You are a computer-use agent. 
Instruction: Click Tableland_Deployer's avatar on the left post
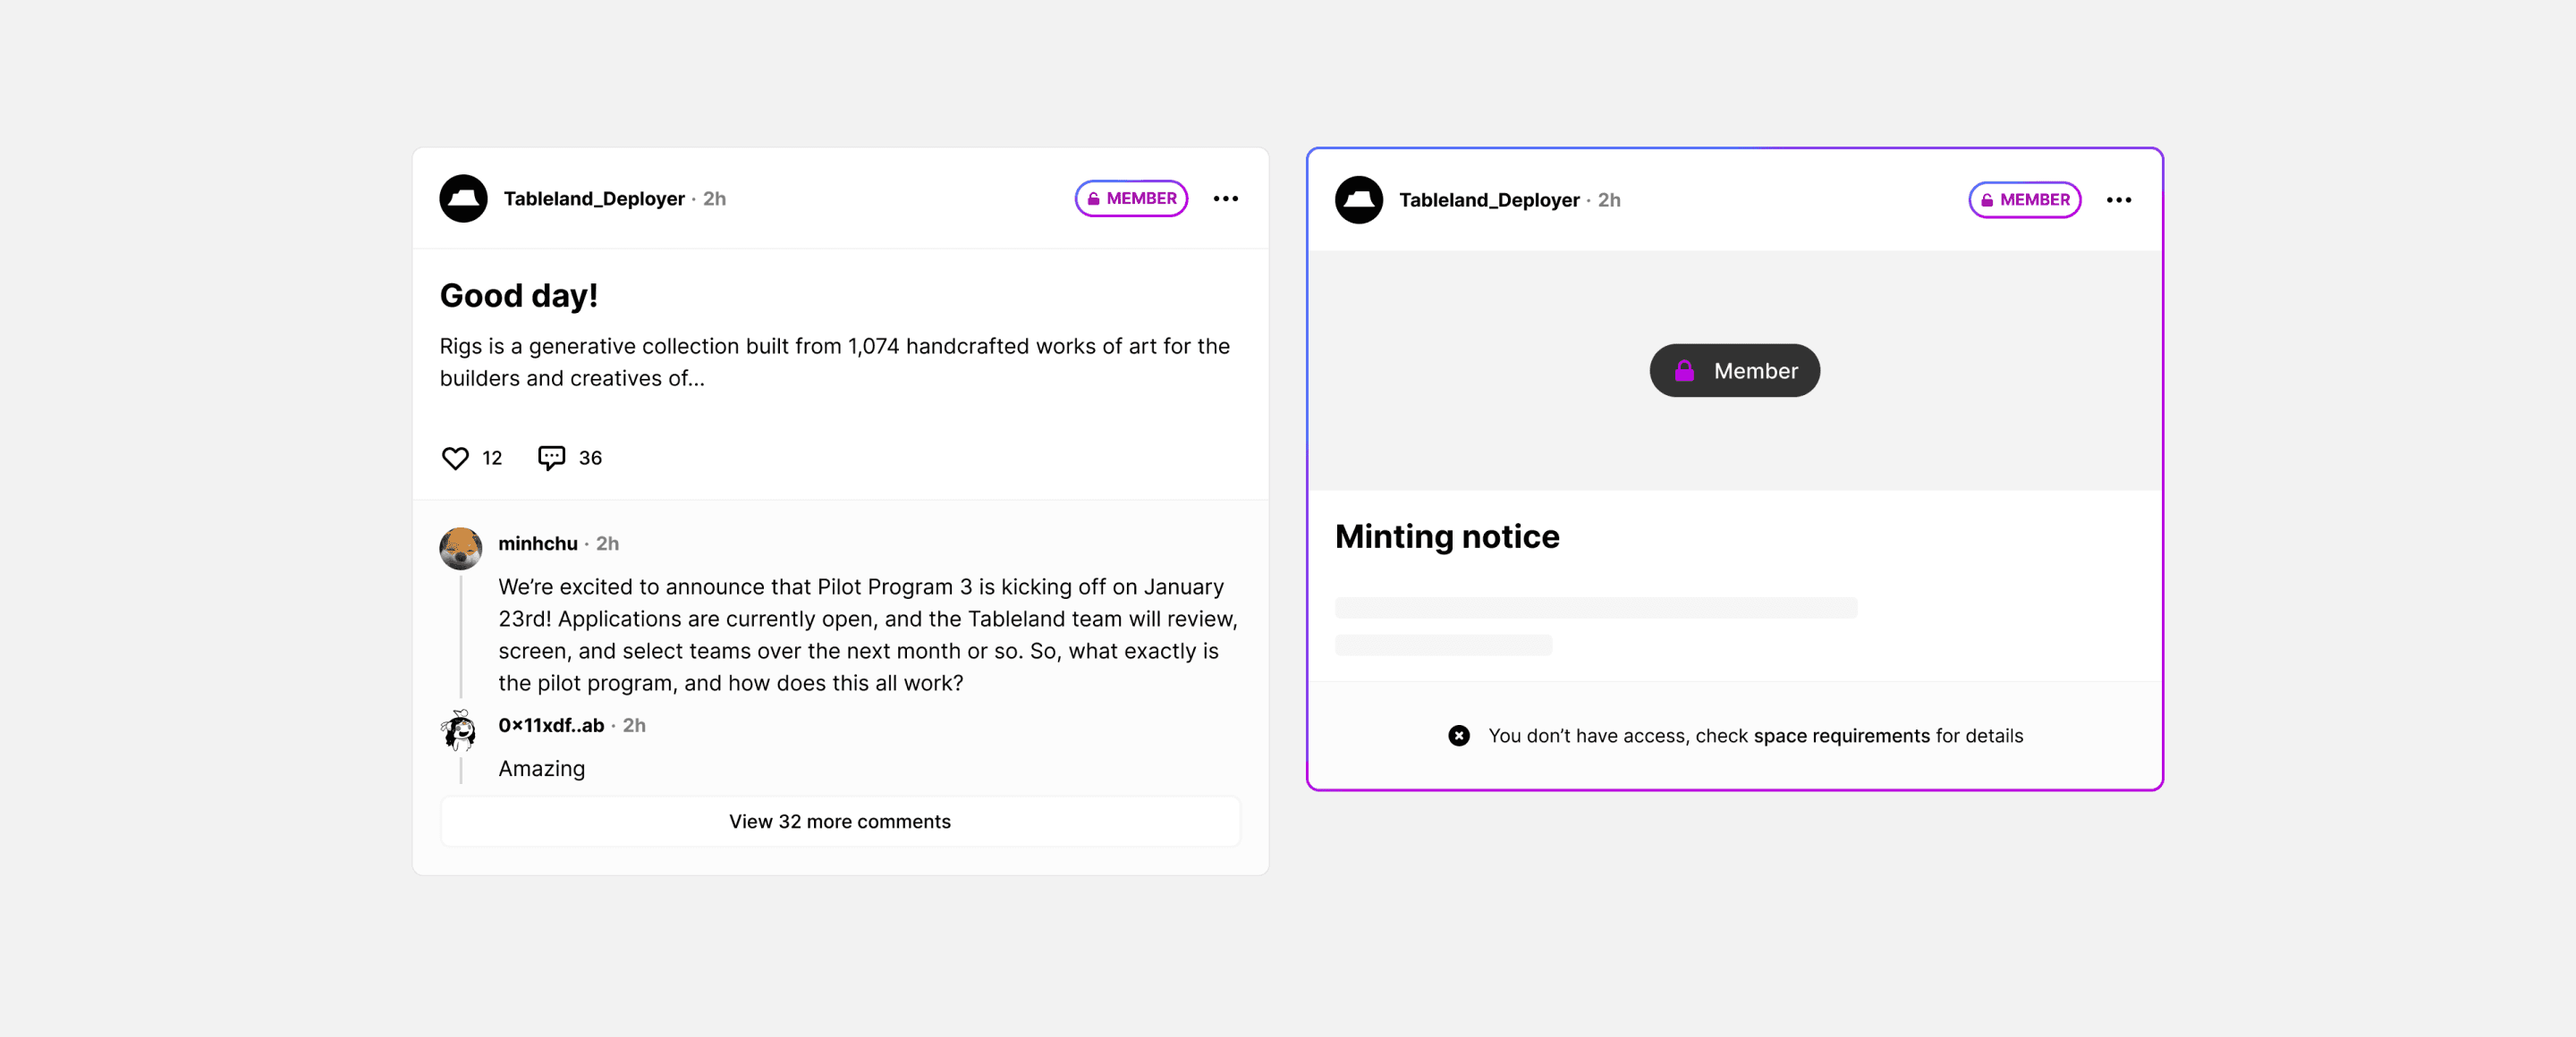tap(463, 197)
